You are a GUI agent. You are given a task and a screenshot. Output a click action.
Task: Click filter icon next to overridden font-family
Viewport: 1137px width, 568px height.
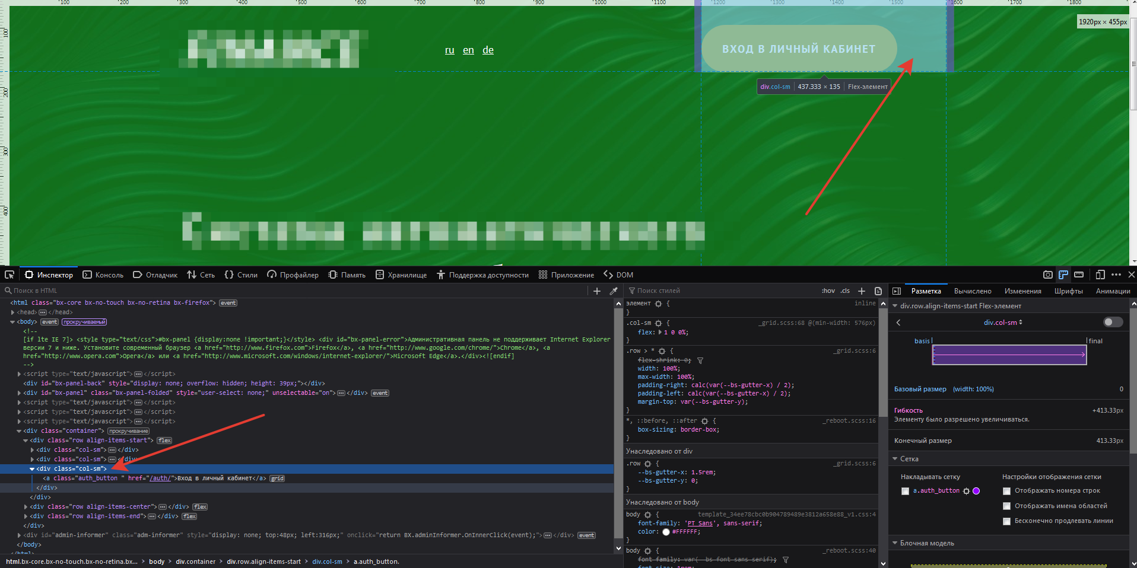pyautogui.click(x=786, y=560)
